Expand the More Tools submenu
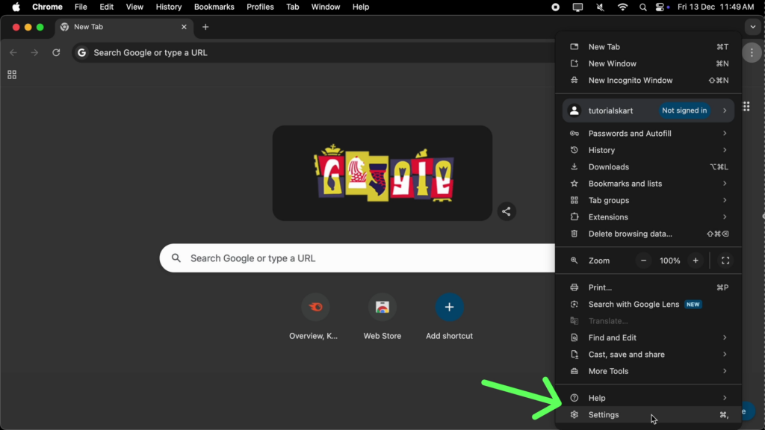The image size is (765, 430). [648, 372]
